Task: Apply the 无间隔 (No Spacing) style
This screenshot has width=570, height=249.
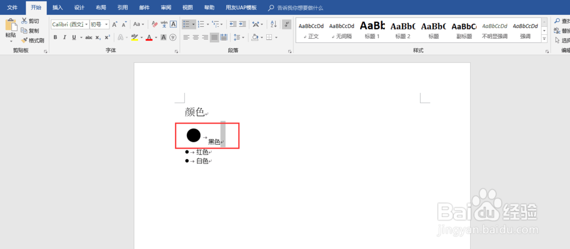Action: point(341,30)
